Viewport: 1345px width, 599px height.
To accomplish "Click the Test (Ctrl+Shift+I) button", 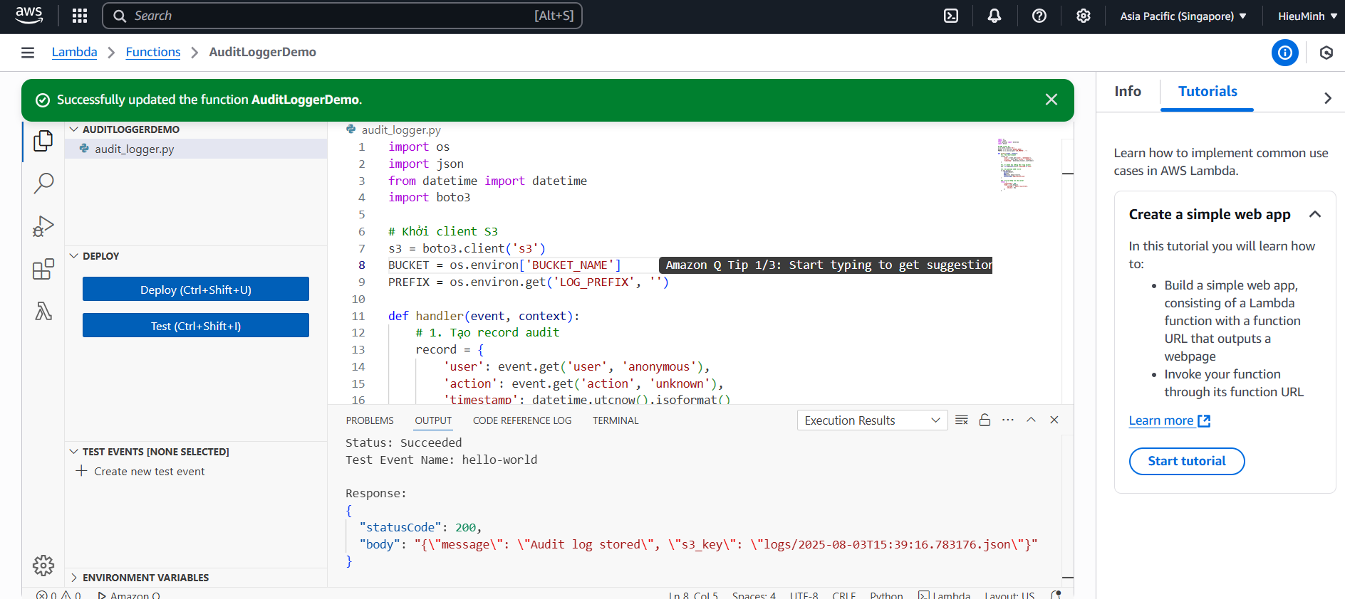I will (196, 325).
